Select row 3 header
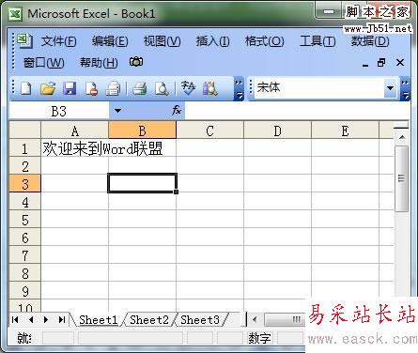The image size is (418, 353). point(25,184)
